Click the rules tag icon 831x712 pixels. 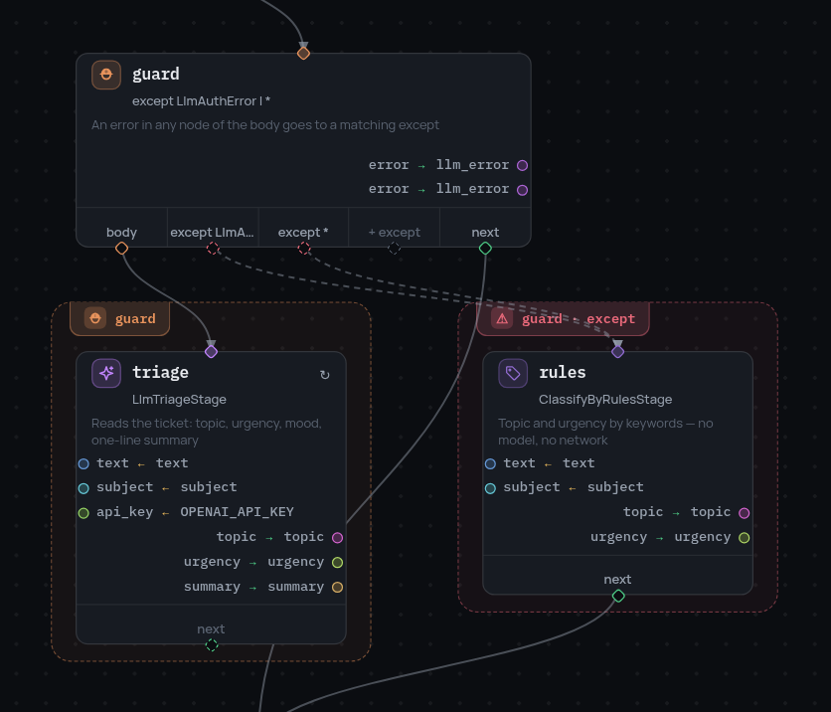(x=513, y=373)
